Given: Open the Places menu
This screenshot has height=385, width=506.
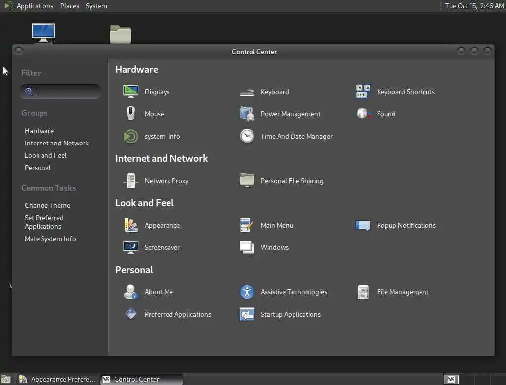Looking at the screenshot, I should [70, 6].
